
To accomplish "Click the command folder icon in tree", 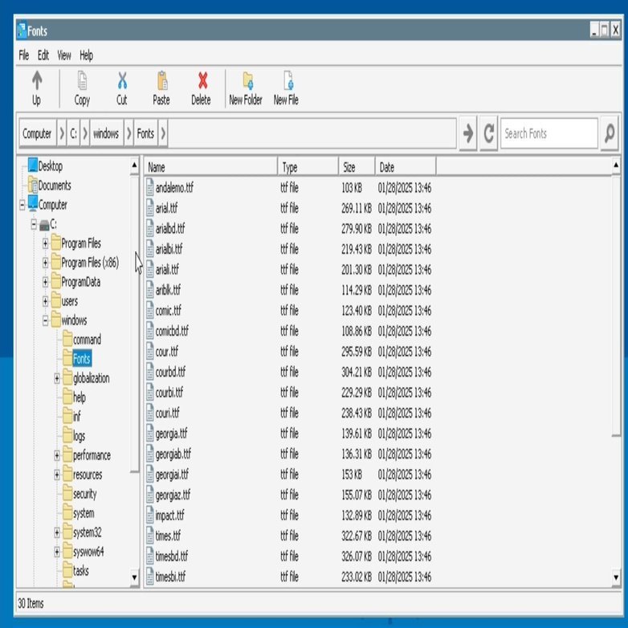I will [x=67, y=339].
